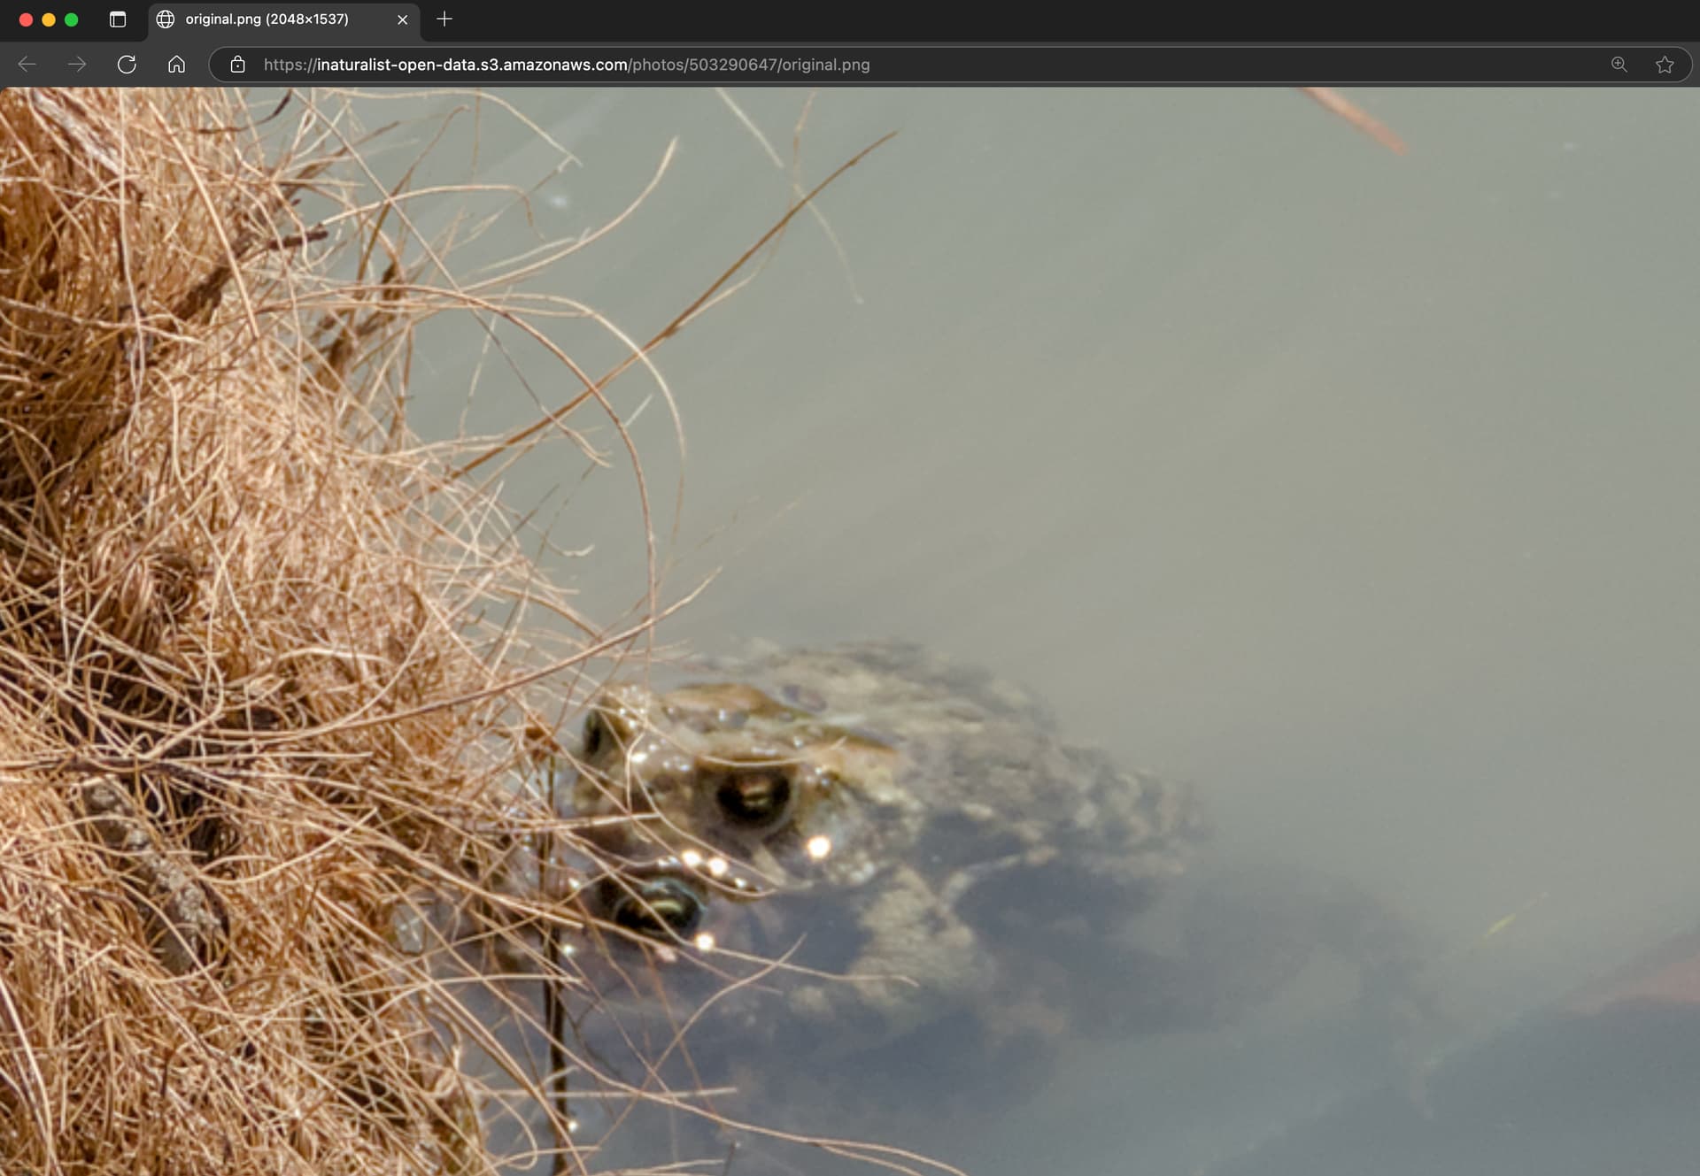Click the red close window button
Screen dimensions: 1700x1176
(26, 19)
